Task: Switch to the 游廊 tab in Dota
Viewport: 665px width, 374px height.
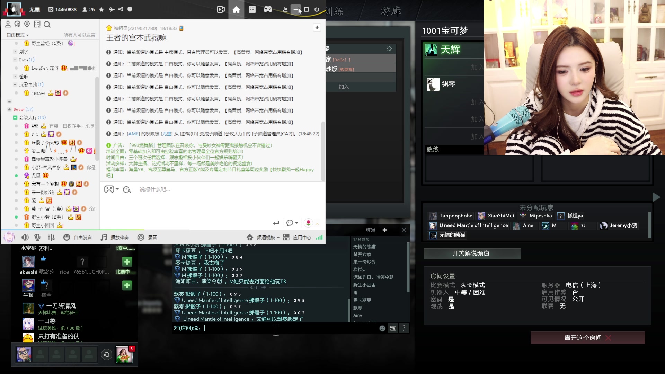Action: tap(391, 11)
